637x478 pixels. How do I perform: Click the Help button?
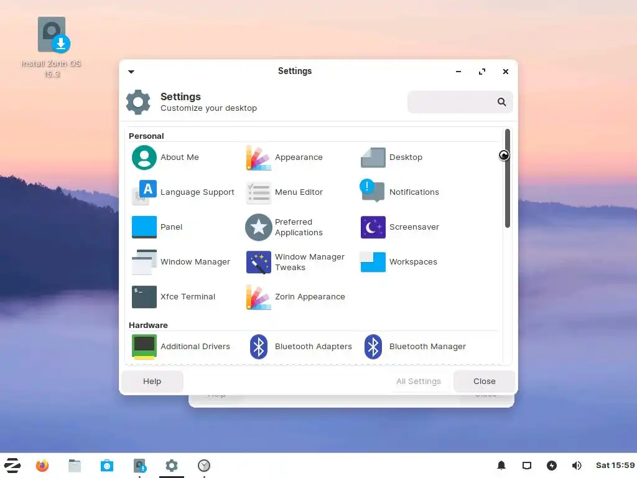coord(152,382)
